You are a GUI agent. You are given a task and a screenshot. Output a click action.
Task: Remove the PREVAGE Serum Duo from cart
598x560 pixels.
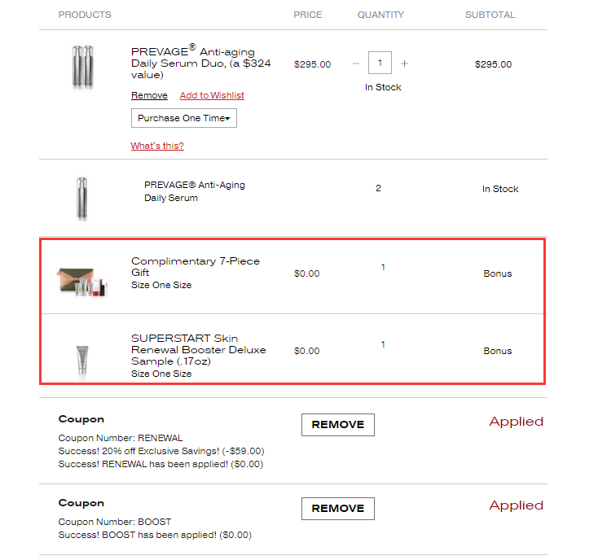(149, 95)
